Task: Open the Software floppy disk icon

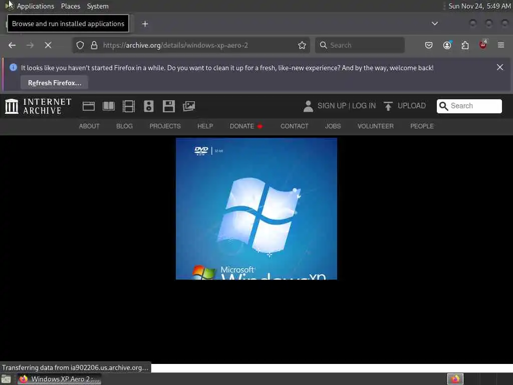Action: click(x=169, y=106)
